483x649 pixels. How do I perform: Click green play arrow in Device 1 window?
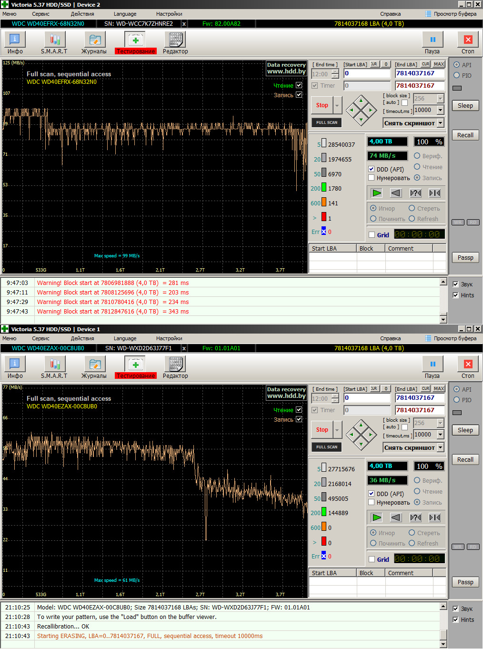pos(377,517)
